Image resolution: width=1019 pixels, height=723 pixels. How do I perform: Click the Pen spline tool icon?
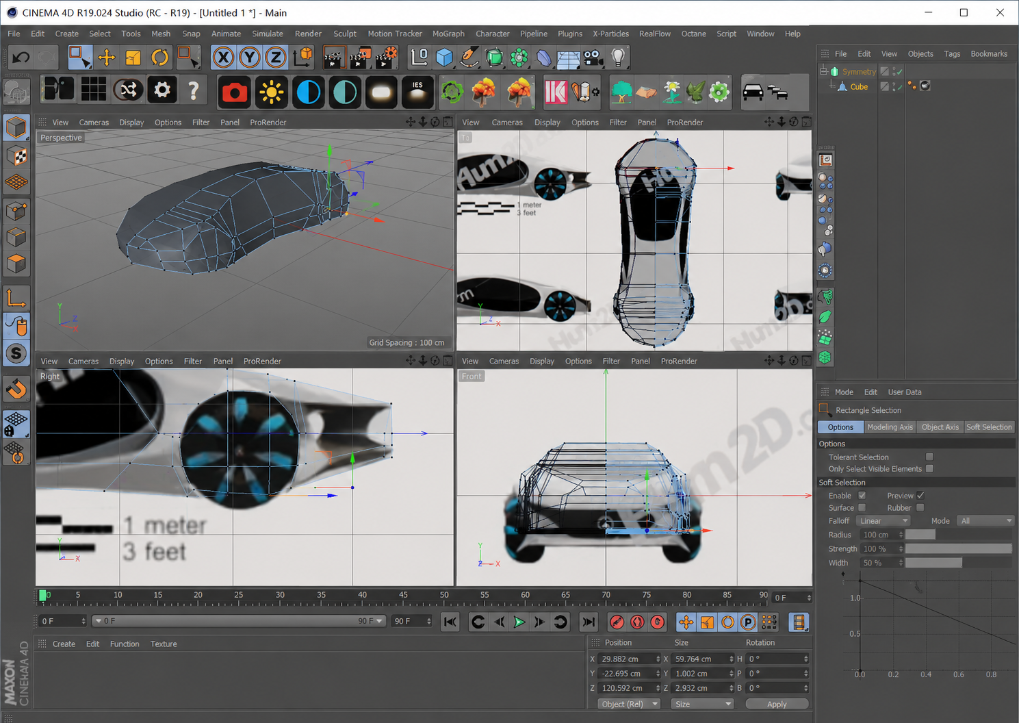[469, 58]
